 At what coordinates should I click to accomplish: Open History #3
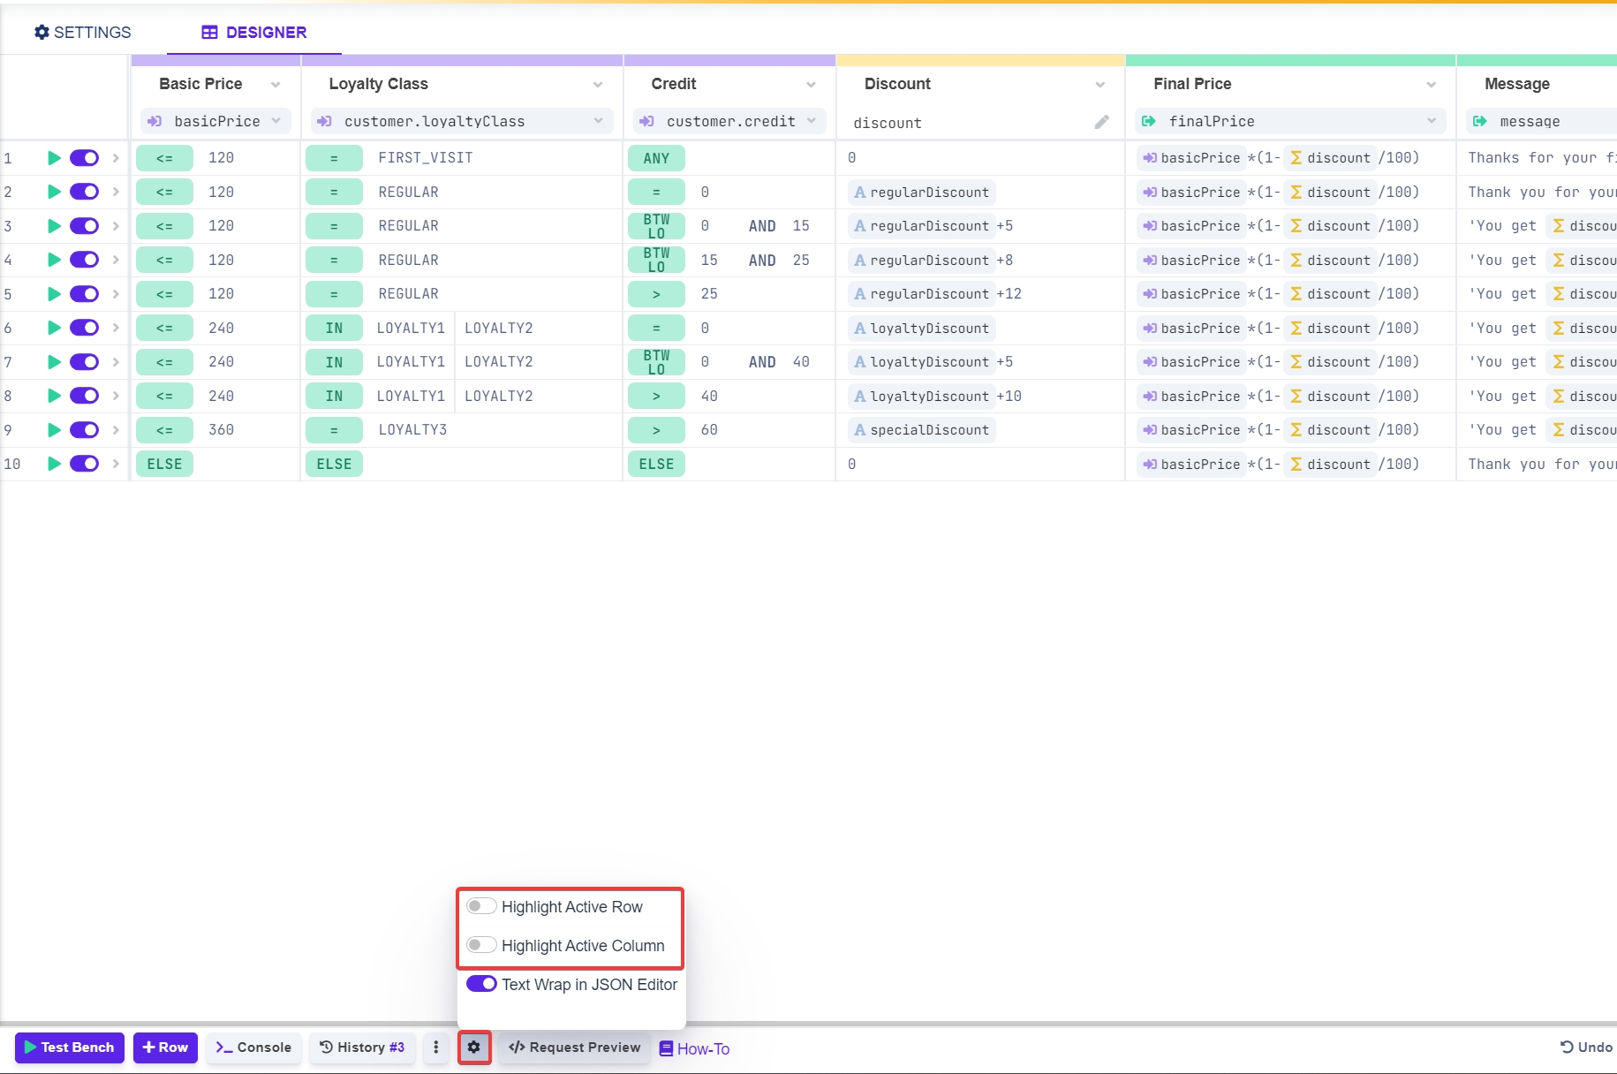[x=362, y=1047]
